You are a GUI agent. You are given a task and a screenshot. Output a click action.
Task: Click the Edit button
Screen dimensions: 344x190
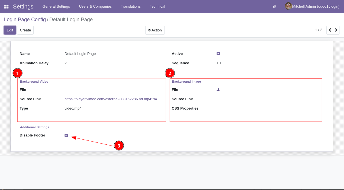(10, 30)
